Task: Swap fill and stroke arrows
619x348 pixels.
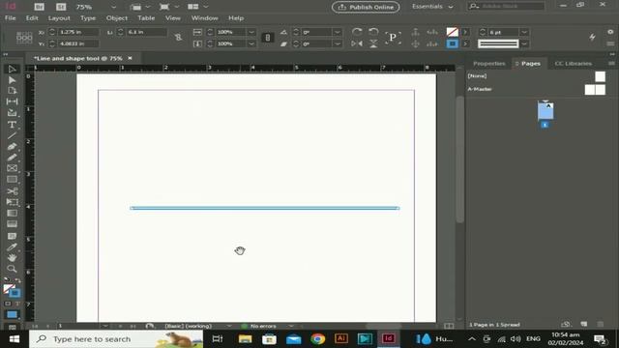Action: (x=17, y=280)
